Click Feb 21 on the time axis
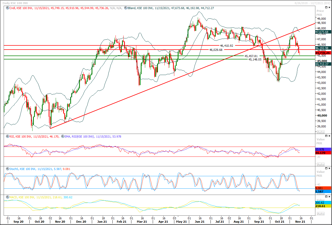332x225 pixels. tap(122, 222)
